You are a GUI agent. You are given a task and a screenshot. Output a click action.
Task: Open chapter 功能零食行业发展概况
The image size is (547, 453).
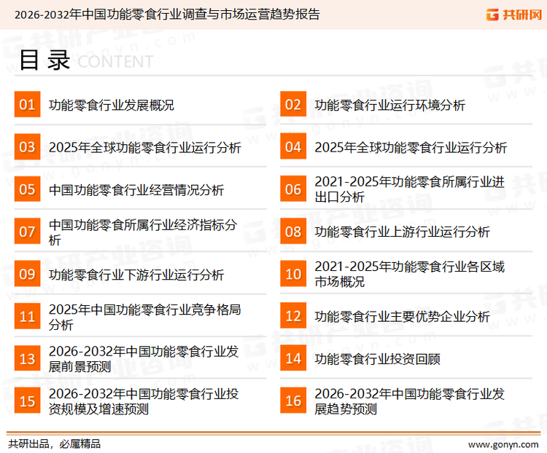click(112, 105)
